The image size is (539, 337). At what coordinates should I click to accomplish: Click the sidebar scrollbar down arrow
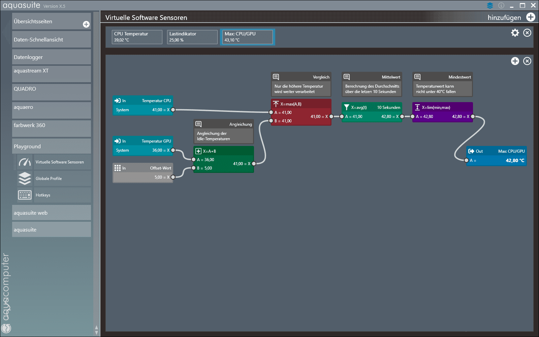[x=97, y=333]
